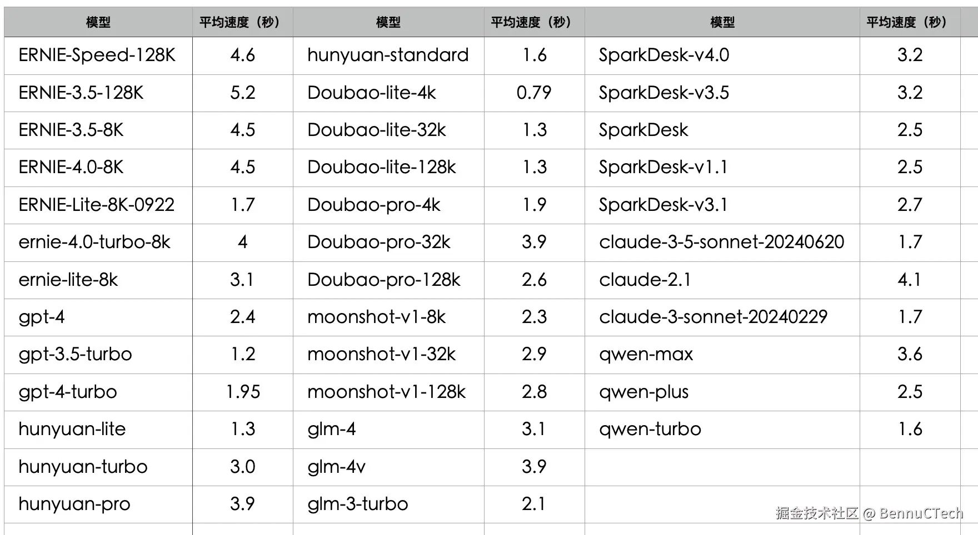Click the qwen-turbo cell
978x535 pixels.
(x=650, y=429)
